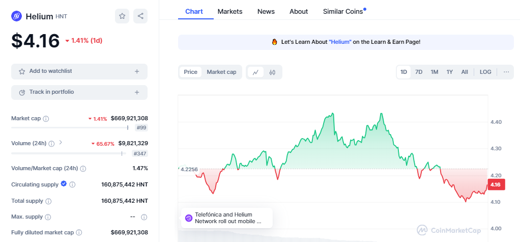The width and height of the screenshot is (520, 242).
Task: Open the Similar Coins tab
Action: 343,12
